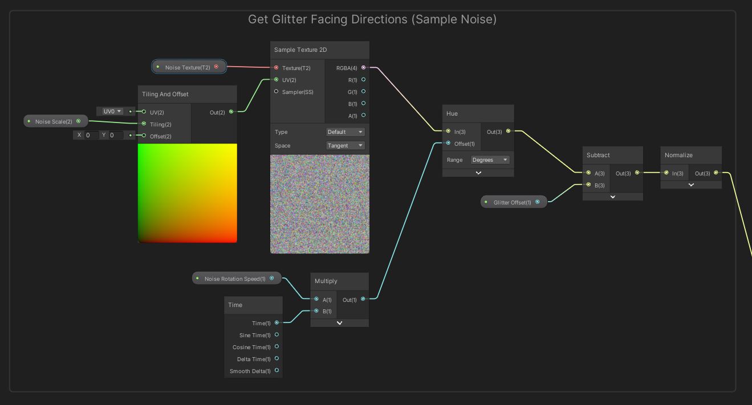Screen dimensions: 752x405
Task: Open the Space dropdown showing Tangent
Action: coord(345,145)
